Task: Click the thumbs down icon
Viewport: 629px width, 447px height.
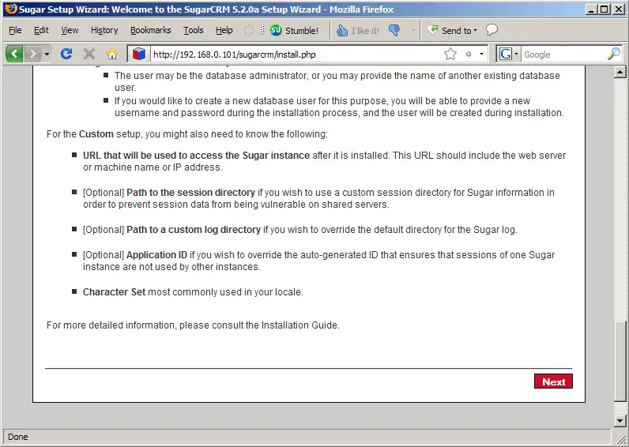Action: click(394, 31)
